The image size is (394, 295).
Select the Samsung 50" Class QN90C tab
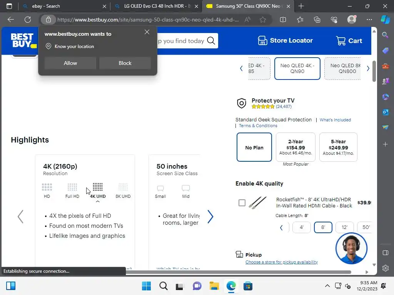tap(248, 6)
